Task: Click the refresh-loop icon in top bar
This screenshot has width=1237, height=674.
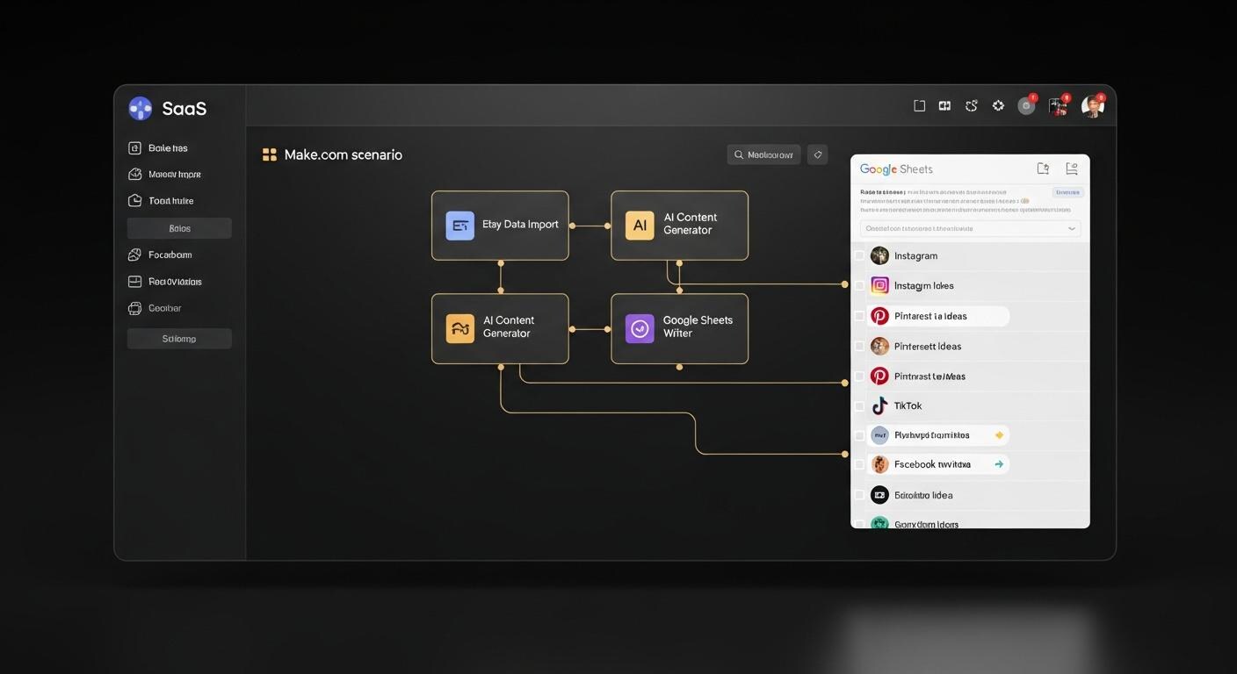Action: pyautogui.click(x=971, y=105)
